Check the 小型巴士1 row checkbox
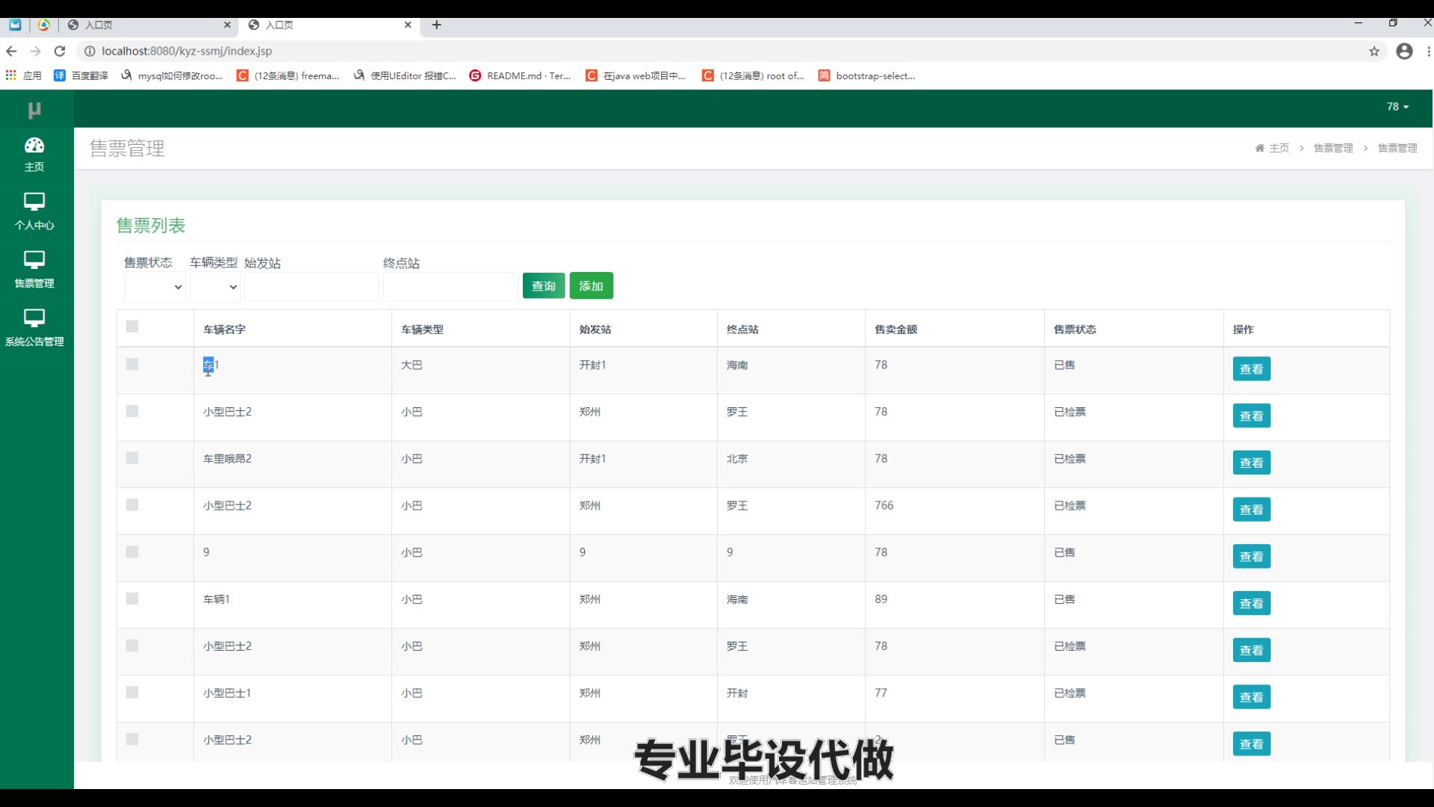The height and width of the screenshot is (807, 1434). coord(132,693)
